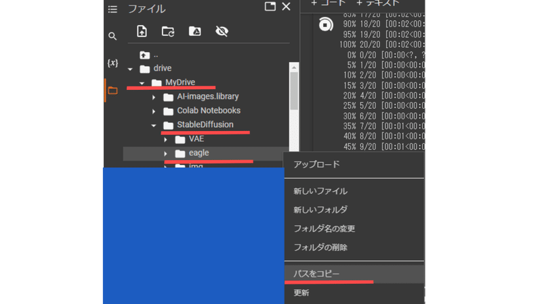Toggle the show hidden files eye icon
The height and width of the screenshot is (304, 542).
[222, 31]
